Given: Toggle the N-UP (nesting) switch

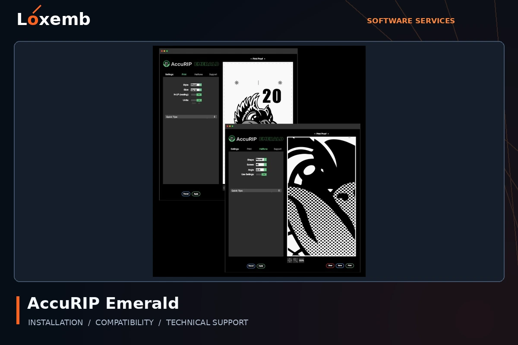Looking at the screenshot, I should (x=196, y=94).
